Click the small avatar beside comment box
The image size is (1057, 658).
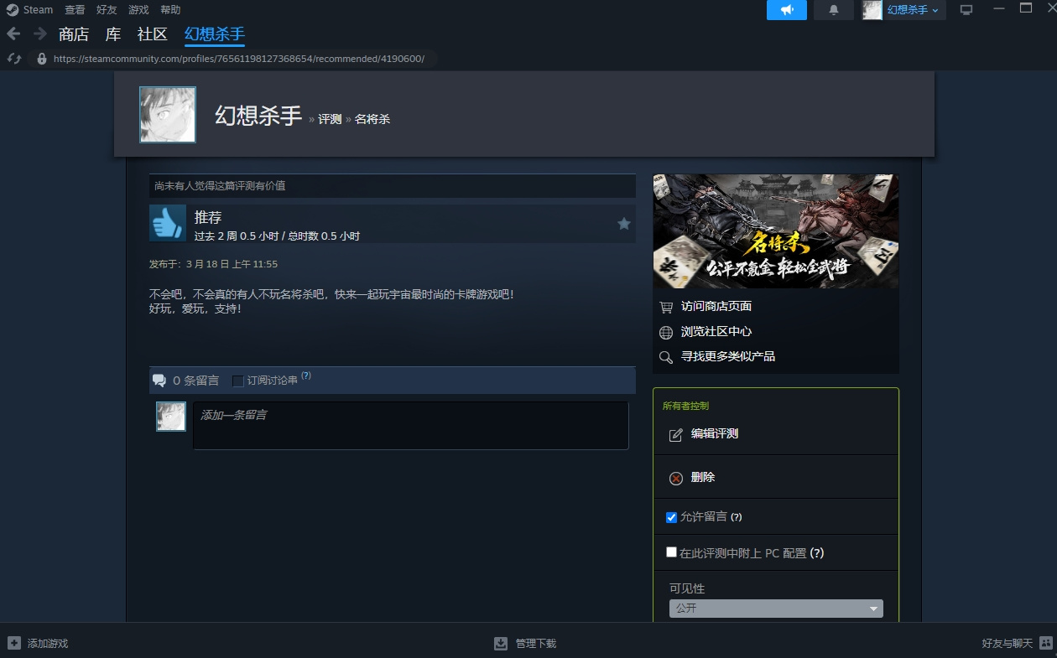(171, 417)
